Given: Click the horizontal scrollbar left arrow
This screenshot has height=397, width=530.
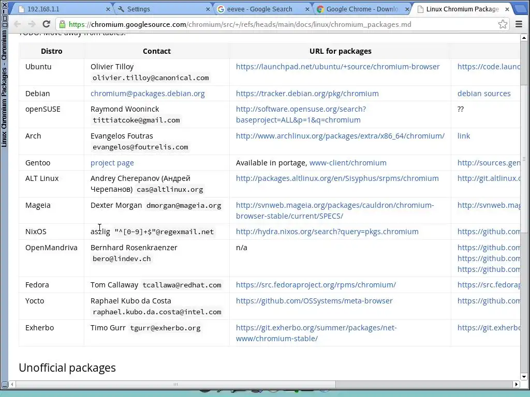Looking at the screenshot, I should point(12,384).
